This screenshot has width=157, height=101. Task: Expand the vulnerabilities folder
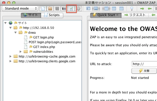click(x=21, y=52)
